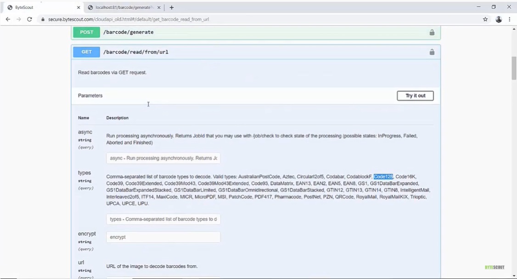517x279 pixels.
Task: Click the highlighted Code128 barcode type
Action: tap(383, 177)
